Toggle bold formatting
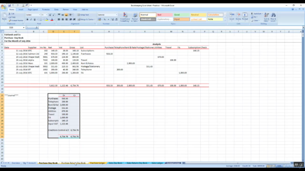 tap(27, 19)
